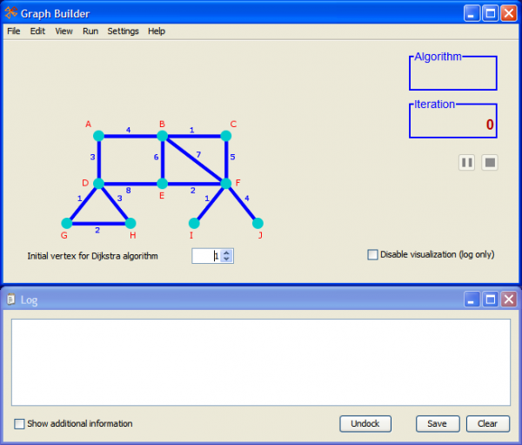The width and height of the screenshot is (522, 445).
Task: Click edge weight 5 on C-F edge
Action: pyautogui.click(x=232, y=157)
